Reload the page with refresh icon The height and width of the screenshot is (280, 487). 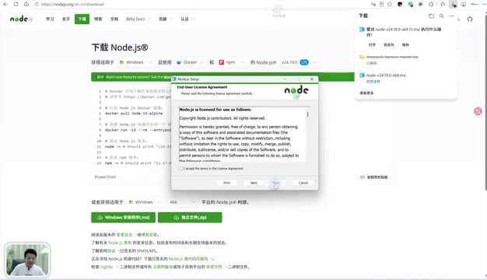[16, 5]
